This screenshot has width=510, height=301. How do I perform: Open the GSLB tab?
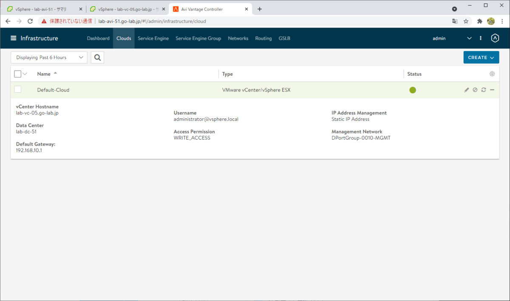[x=284, y=38]
